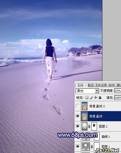The width and height of the screenshot is (121, 153).
Task: Switch to the 路径 tab
Action: (91, 85)
